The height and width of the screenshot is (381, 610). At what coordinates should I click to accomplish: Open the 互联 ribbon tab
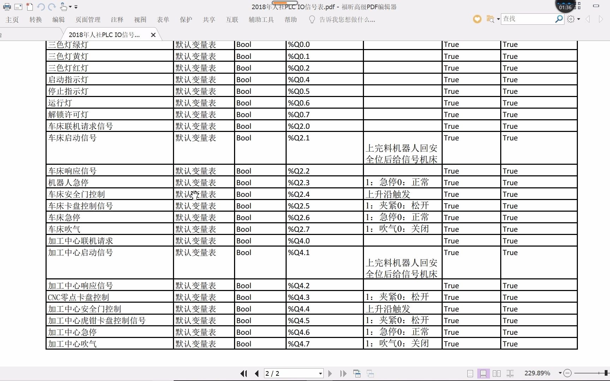click(232, 20)
